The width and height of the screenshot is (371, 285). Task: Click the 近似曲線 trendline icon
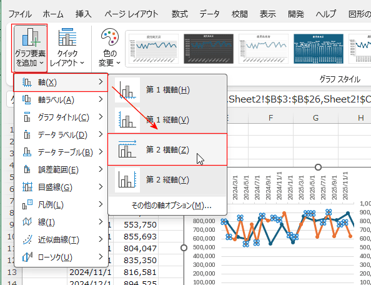point(27,239)
